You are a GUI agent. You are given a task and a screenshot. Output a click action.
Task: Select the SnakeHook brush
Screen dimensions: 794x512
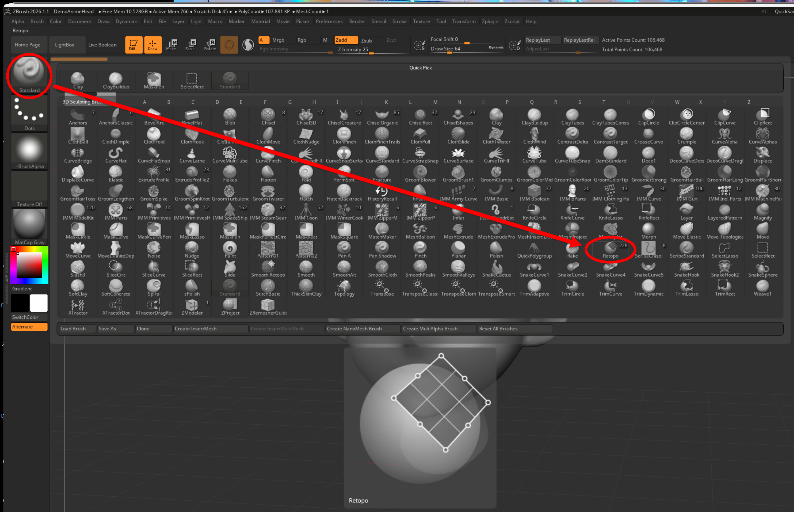686,269
